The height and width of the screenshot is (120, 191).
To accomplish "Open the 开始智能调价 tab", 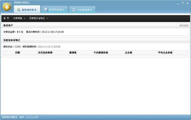I will (82, 10).
